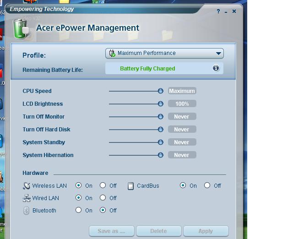
Task: Click the Bluetooth icon
Action: 26,211
